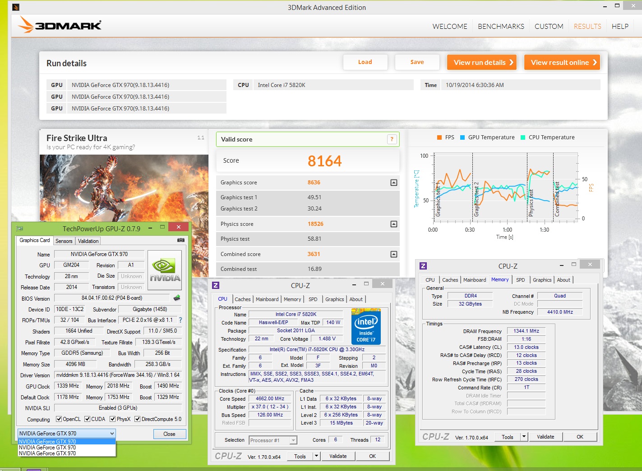Click the Intel Core i7 logo badge
Image resolution: width=642 pixels, height=471 pixels.
tap(366, 326)
